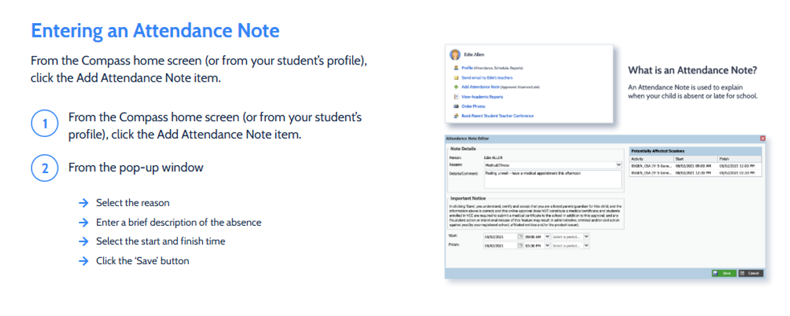Click the green plus Add Attendance Note icon
This screenshot has width=790, height=316.
(x=456, y=87)
